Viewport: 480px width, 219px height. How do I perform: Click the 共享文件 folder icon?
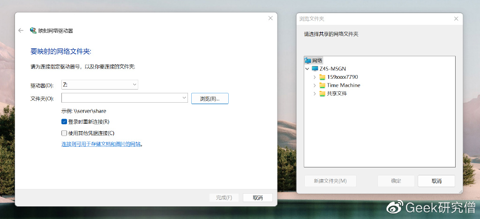[322, 93]
